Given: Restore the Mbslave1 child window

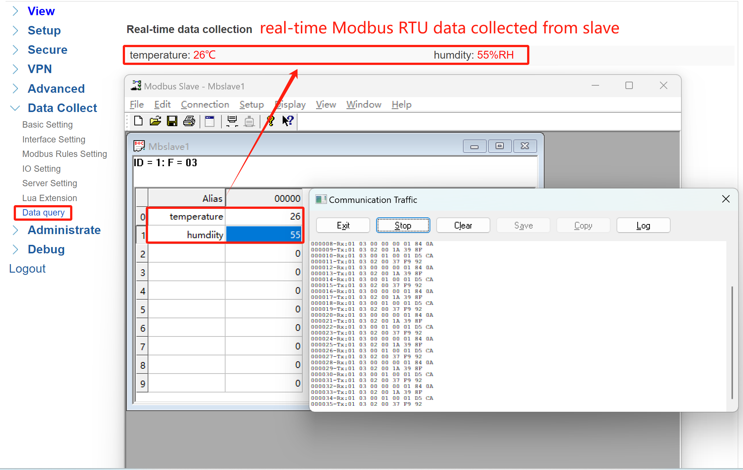Looking at the screenshot, I should point(500,146).
